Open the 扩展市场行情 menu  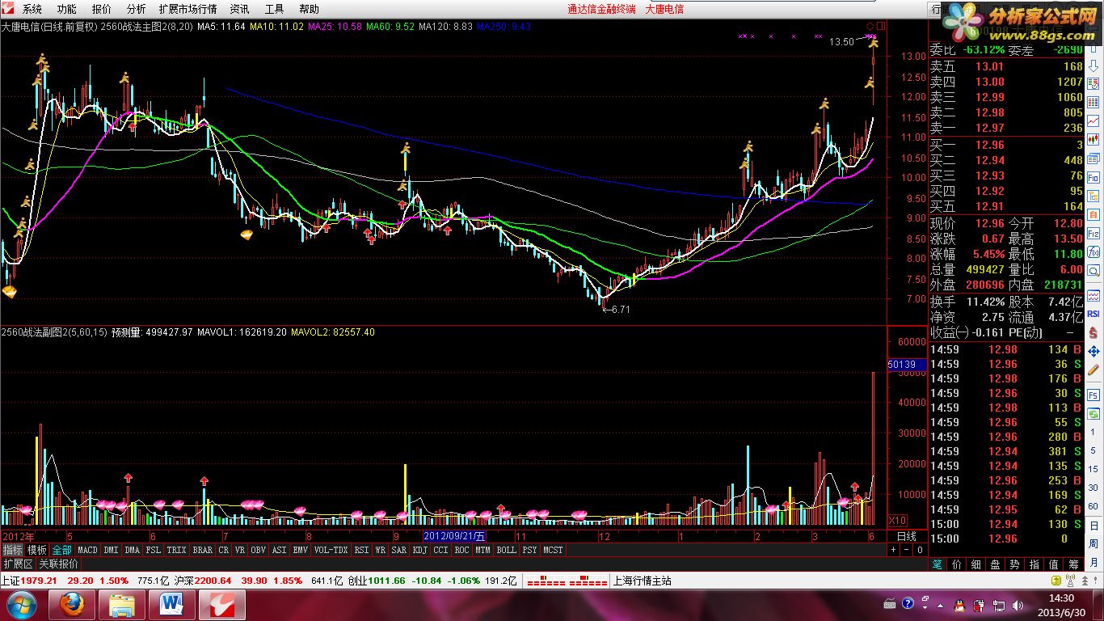188,9
